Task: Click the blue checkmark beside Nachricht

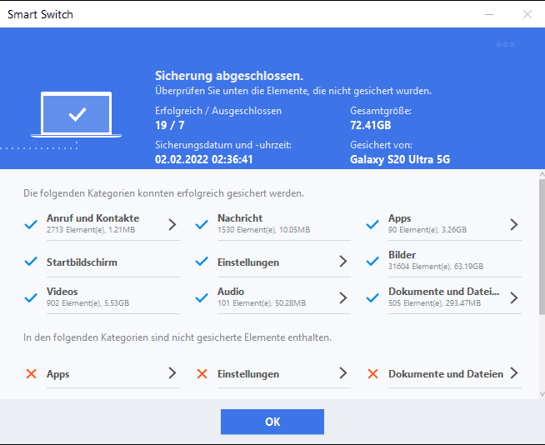Action: pos(202,224)
